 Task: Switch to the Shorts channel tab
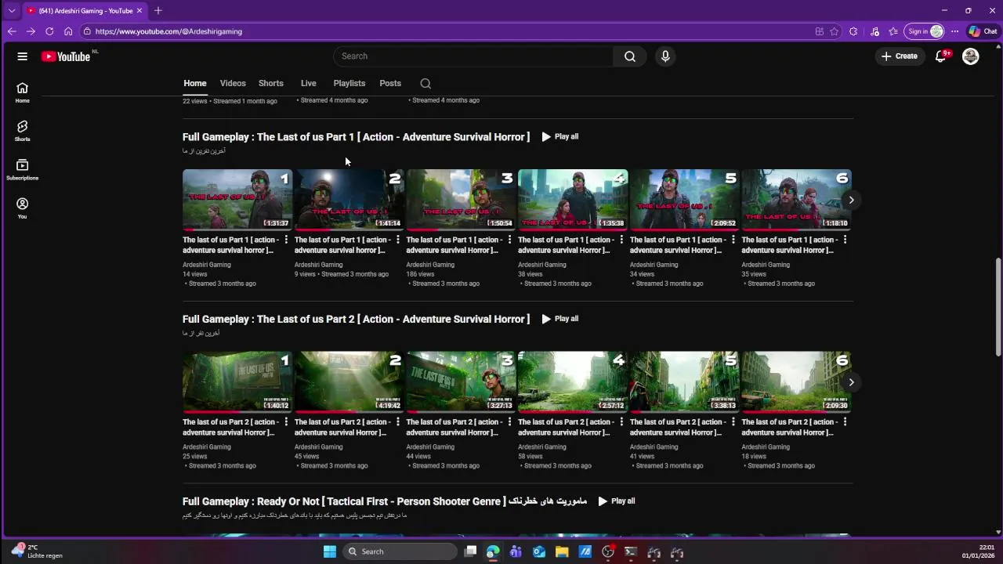click(x=271, y=83)
